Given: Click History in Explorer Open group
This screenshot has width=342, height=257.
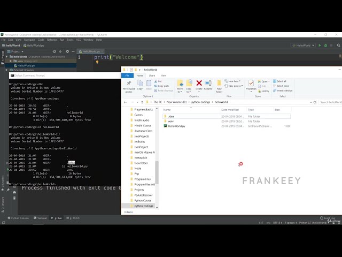Looking at the screenshot, I should tap(263, 91).
